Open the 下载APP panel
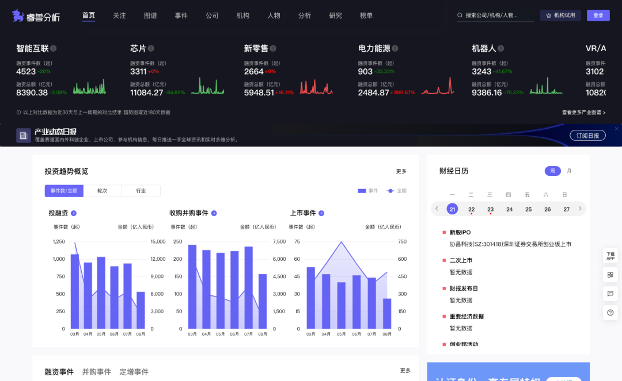The image size is (622, 381). pos(610,256)
